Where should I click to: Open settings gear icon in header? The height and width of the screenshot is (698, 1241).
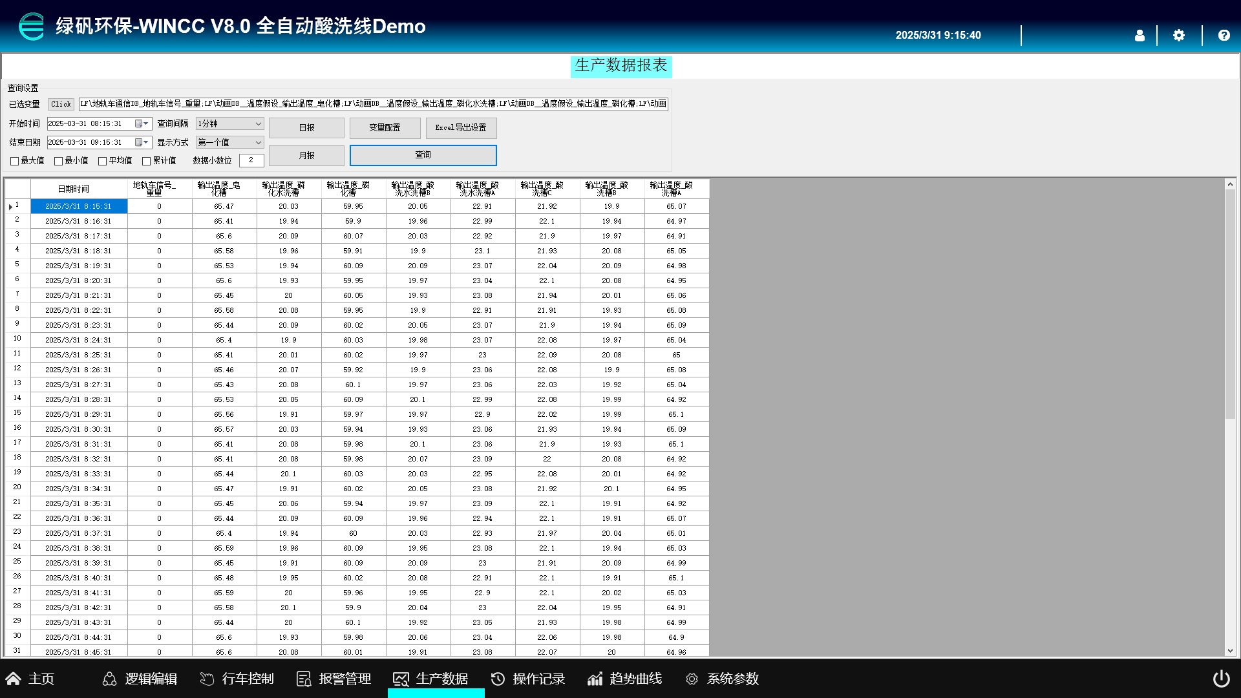pyautogui.click(x=1179, y=36)
